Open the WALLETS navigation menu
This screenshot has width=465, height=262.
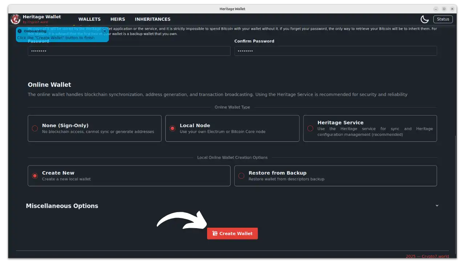(x=89, y=19)
